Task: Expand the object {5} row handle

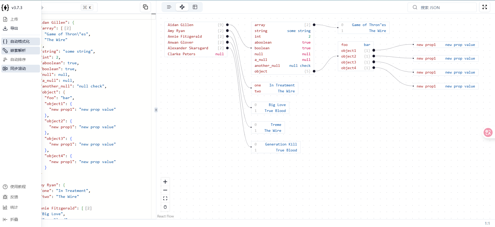Action: [x=314, y=71]
